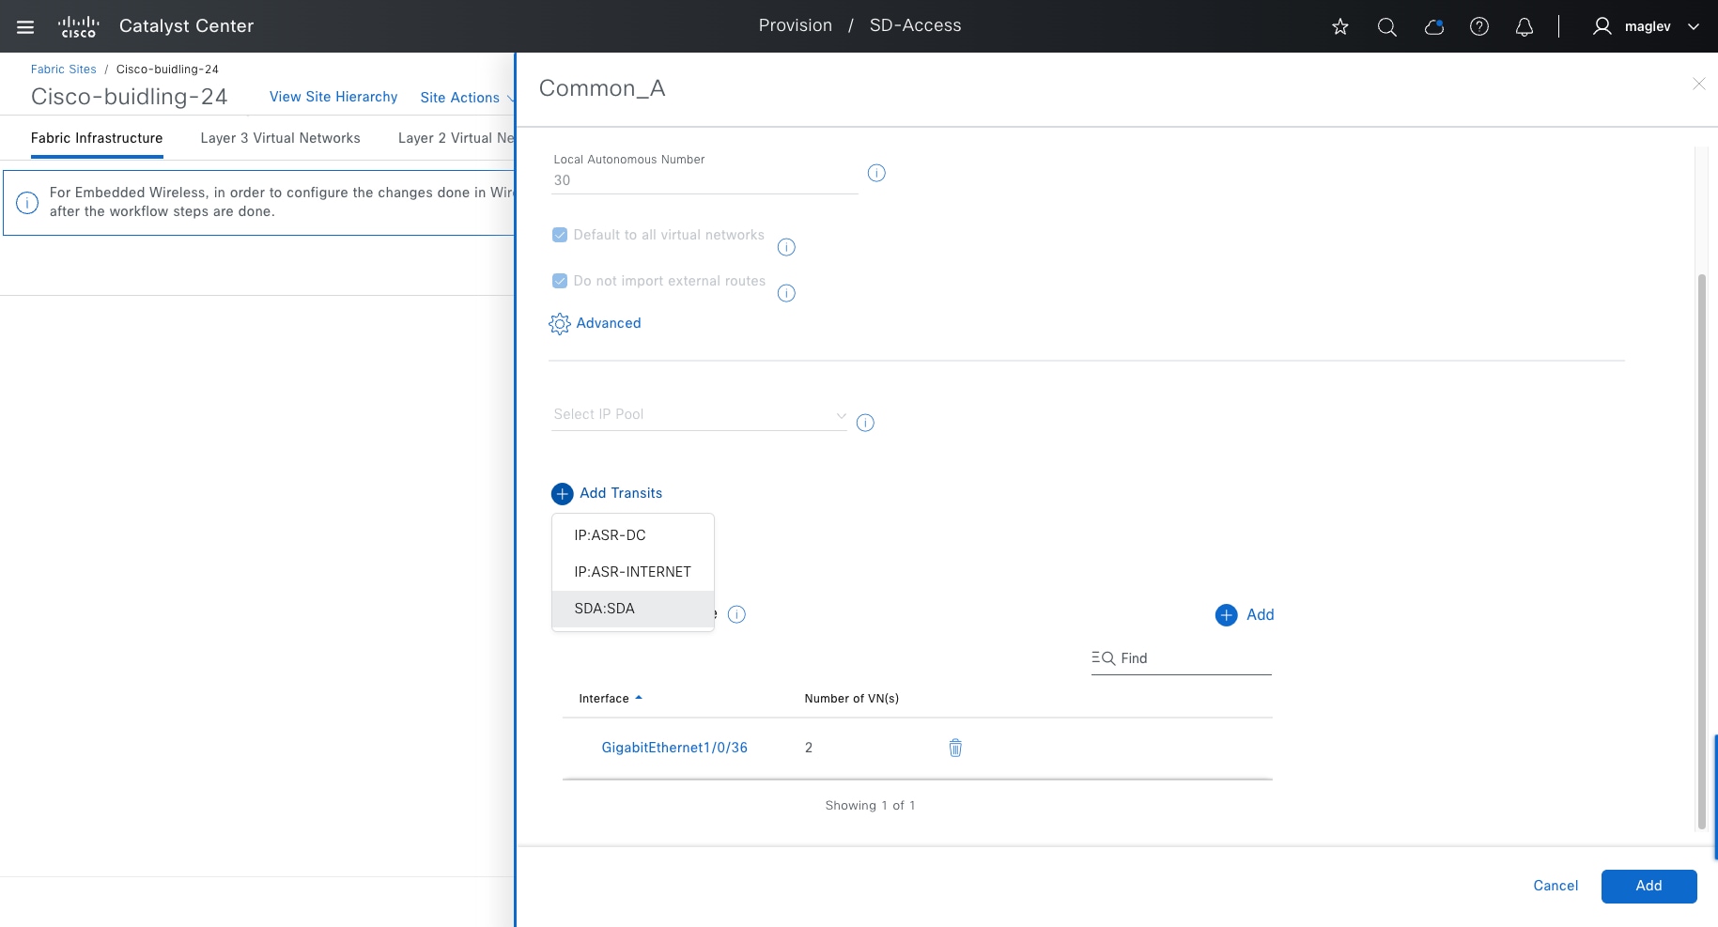The width and height of the screenshot is (1718, 927).
Task: Toggle Default to all virtual networks checkbox
Action: click(560, 235)
